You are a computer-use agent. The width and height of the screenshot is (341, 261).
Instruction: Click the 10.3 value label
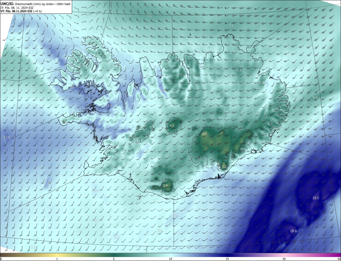pyautogui.click(x=116, y=238)
